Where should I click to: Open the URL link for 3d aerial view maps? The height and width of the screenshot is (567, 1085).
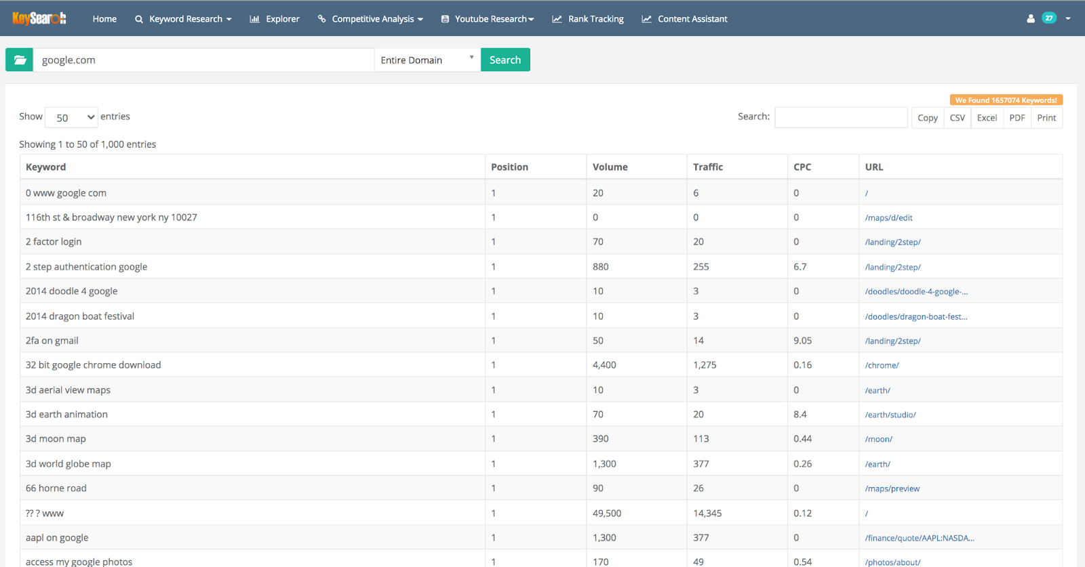click(x=877, y=391)
